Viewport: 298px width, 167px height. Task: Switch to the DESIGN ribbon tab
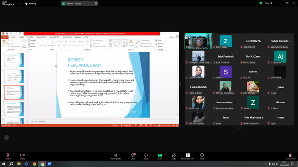(30, 37)
